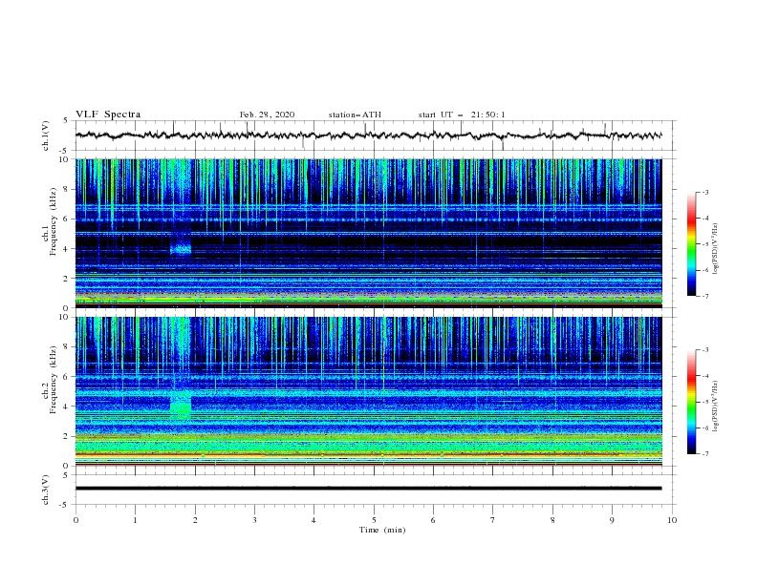Click the ch.2 "Frequency (kHz)" axis label
Screen dimensions: 757x584
coord(54,379)
